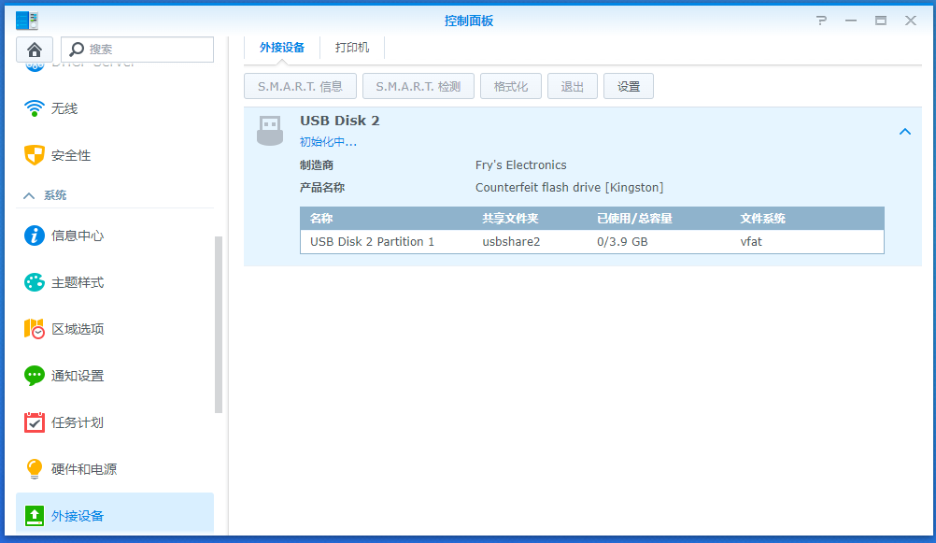Select the 硬件和电源 sidebar label
Screen dimensions: 936x543
(x=84, y=469)
